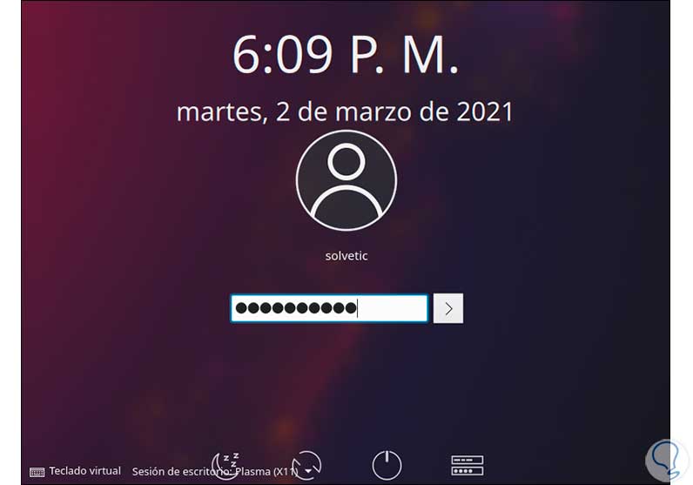This screenshot has width=693, height=485.
Task: Click the 6:09 clock digits
Action: 282,55
